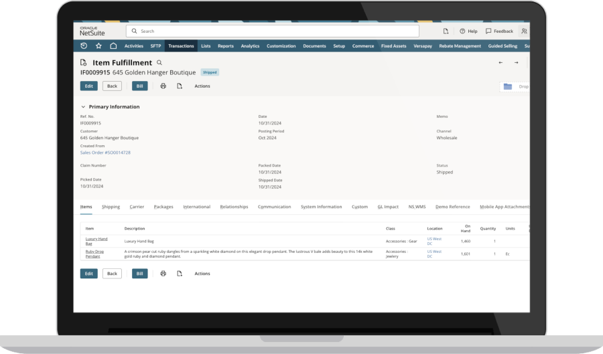The width and height of the screenshot is (603, 354).
Task: Open the Actions menu below the items table
Action: tap(202, 274)
